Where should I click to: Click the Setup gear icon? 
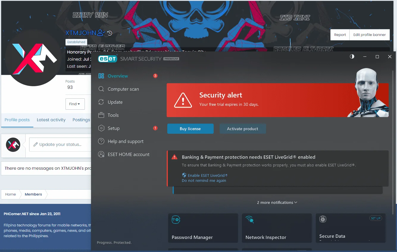click(x=101, y=128)
